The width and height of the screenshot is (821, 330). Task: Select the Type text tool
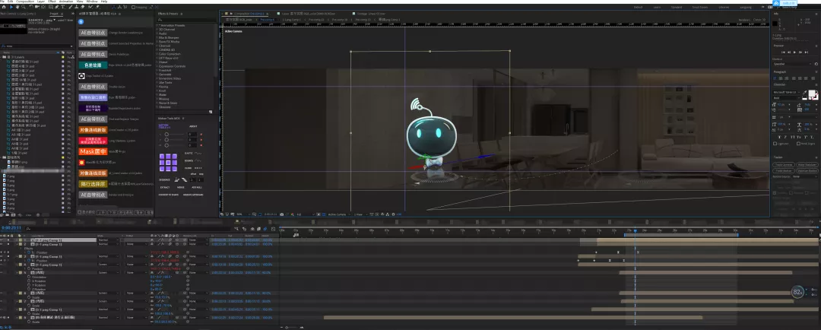point(63,8)
